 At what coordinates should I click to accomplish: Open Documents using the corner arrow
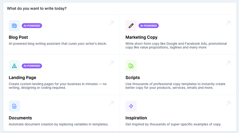pos(111,103)
